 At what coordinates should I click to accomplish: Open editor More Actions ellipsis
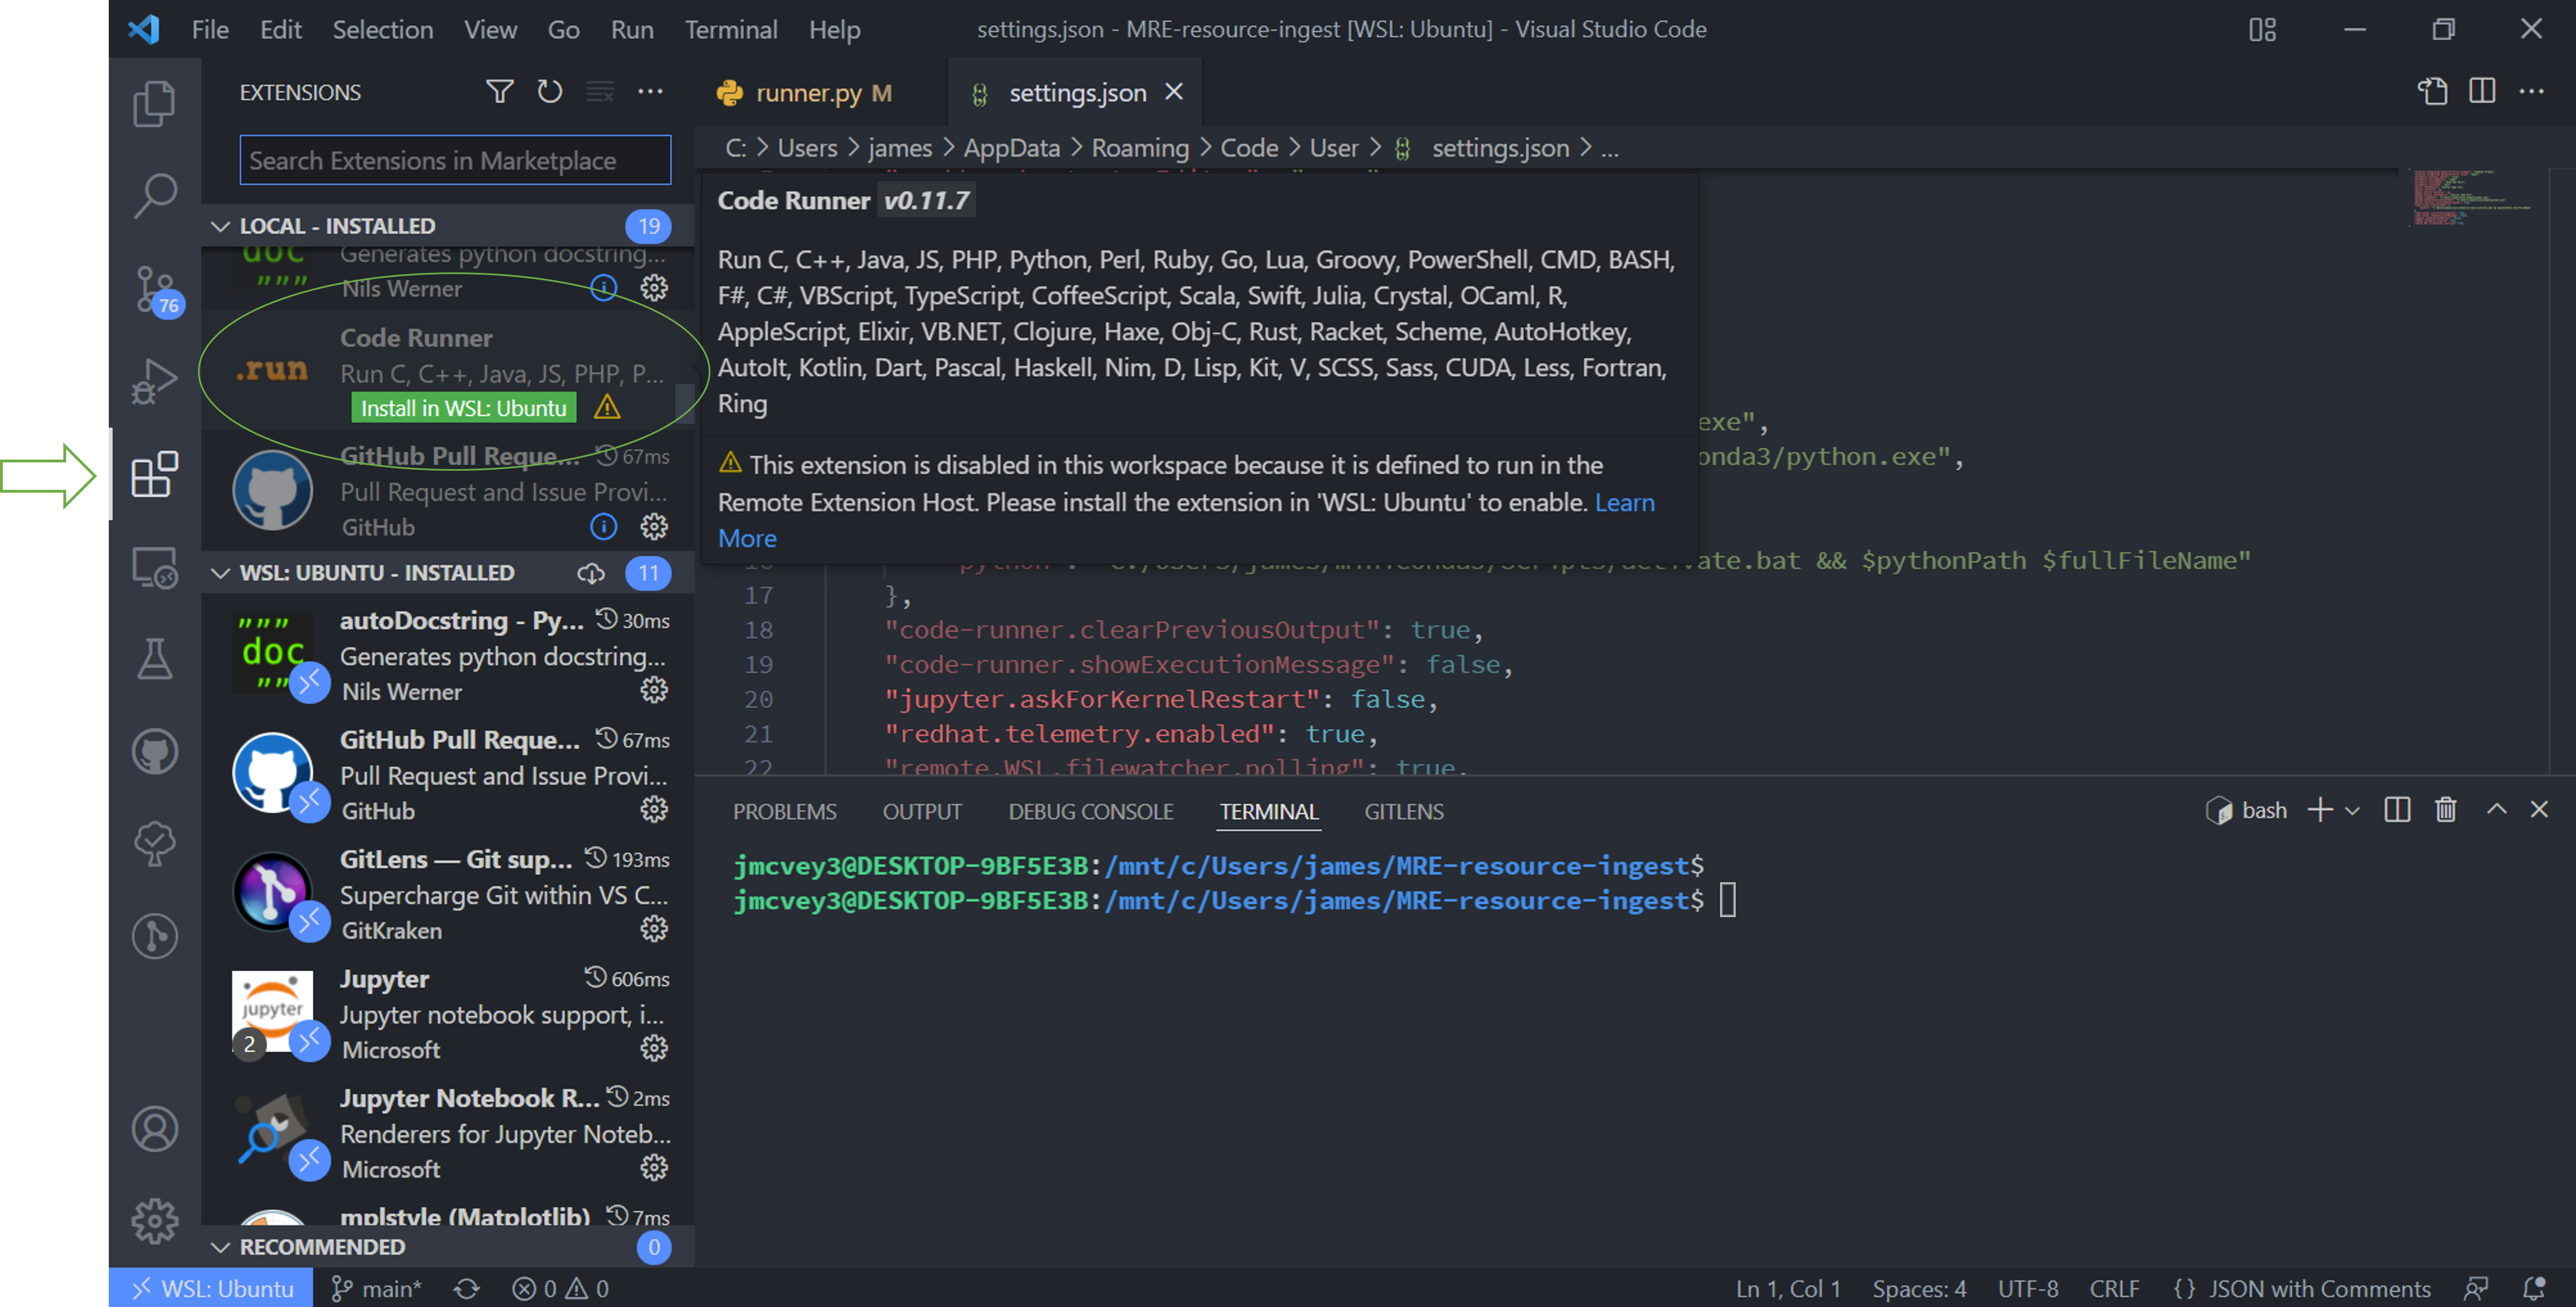(x=2532, y=92)
